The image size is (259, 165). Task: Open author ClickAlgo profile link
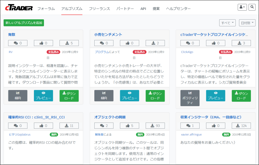click(187, 52)
